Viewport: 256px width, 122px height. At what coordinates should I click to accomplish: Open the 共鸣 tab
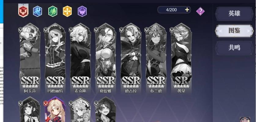point(234,48)
